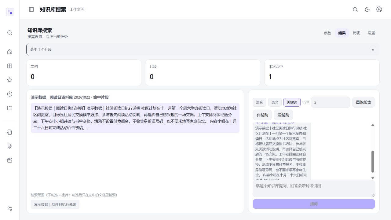Toggle scope chip 演示数据｜阅读日执行说明
Image resolution: width=391 pixels, height=220 pixels.
(x=55, y=204)
